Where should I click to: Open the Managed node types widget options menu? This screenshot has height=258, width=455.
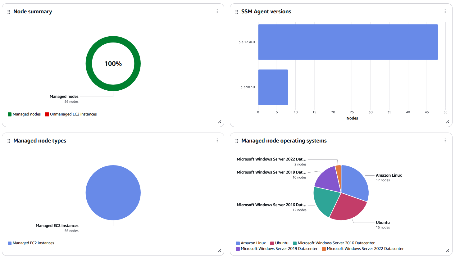[217, 141]
